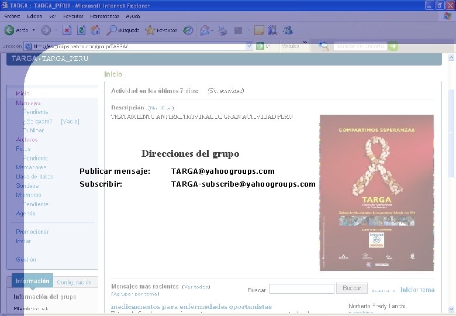456x316 pixels.
Task: Click the vertical scrollbar up arrow
Action: (451, 57)
